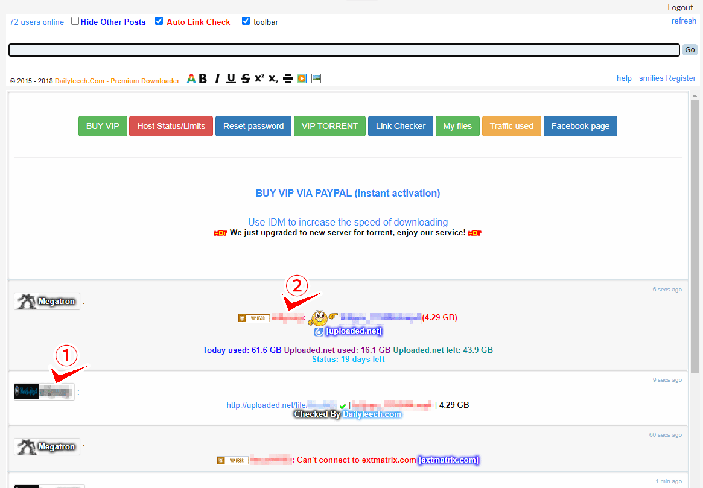This screenshot has height=488, width=703.
Task: Click the Logout link
Action: (680, 8)
